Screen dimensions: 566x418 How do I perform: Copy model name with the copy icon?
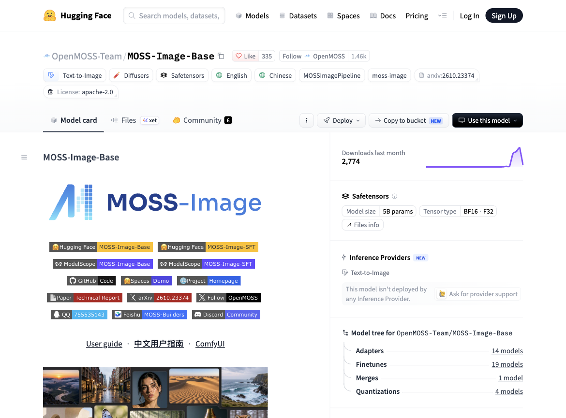[221, 56]
